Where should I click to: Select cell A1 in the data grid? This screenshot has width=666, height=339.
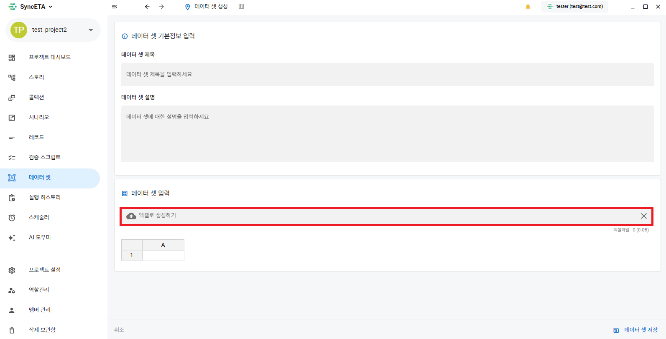pyautogui.click(x=163, y=256)
